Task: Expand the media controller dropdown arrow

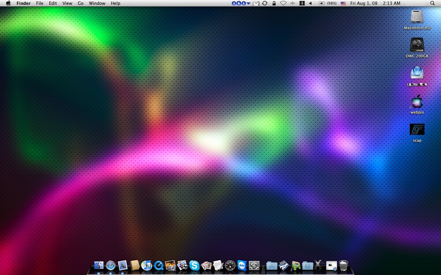Action: pyautogui.click(x=249, y=4)
